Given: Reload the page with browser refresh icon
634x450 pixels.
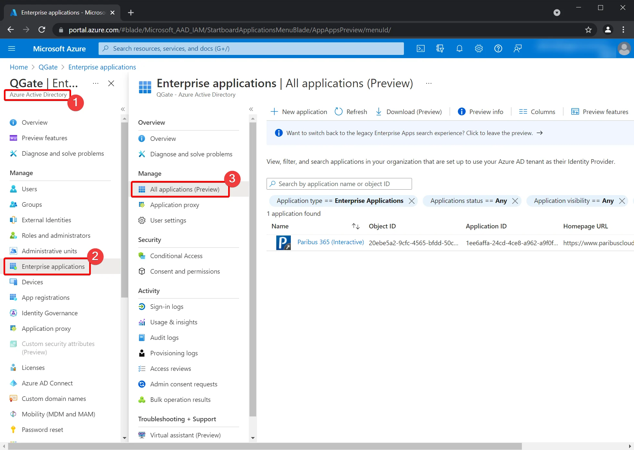Looking at the screenshot, I should click(x=42, y=30).
